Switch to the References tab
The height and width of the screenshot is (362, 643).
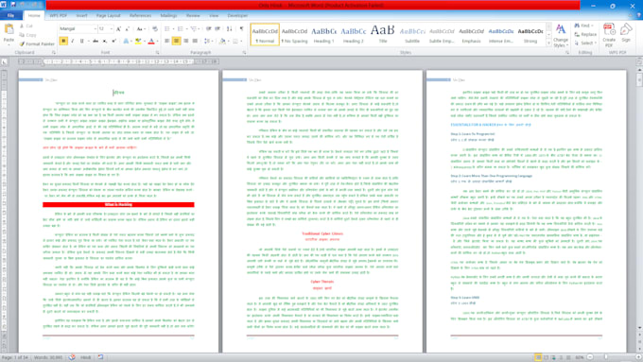click(140, 15)
